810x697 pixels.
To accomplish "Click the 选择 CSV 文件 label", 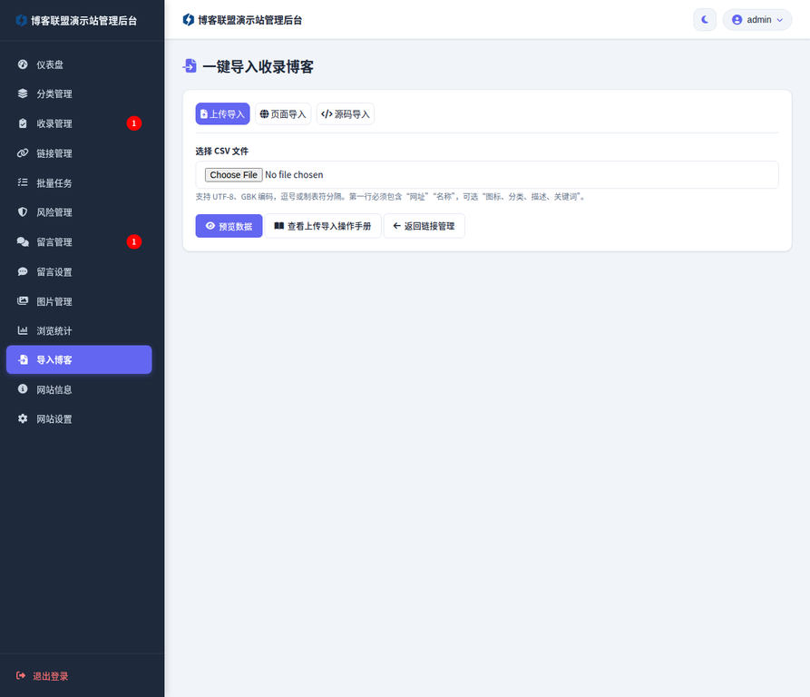I will pos(221,151).
